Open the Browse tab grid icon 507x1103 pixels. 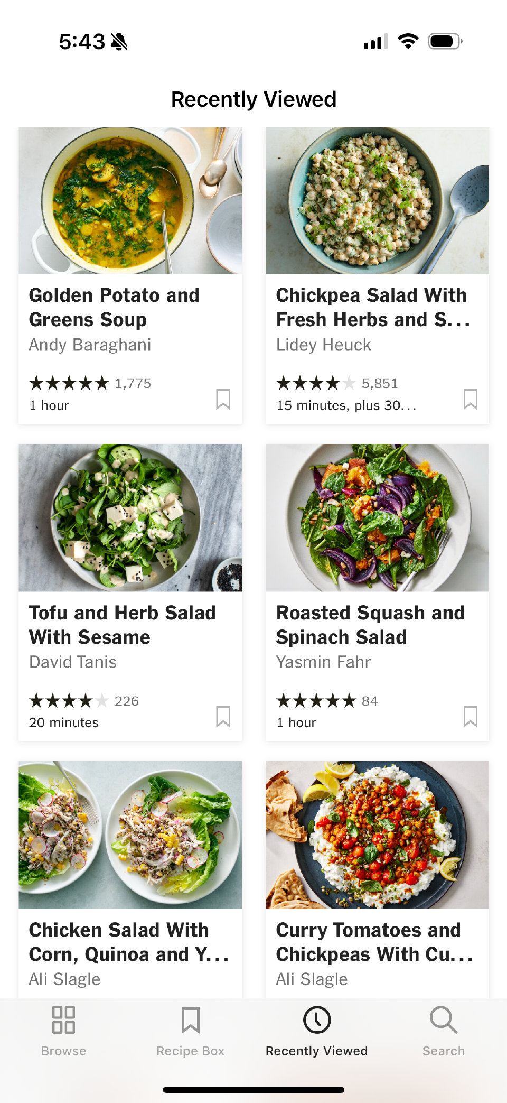coord(63,1019)
